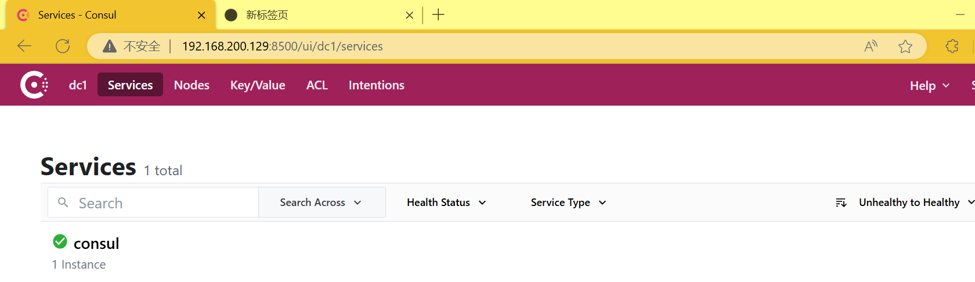This screenshot has height=282, width=975.
Task: Bookmark page with star icon
Action: [x=905, y=46]
